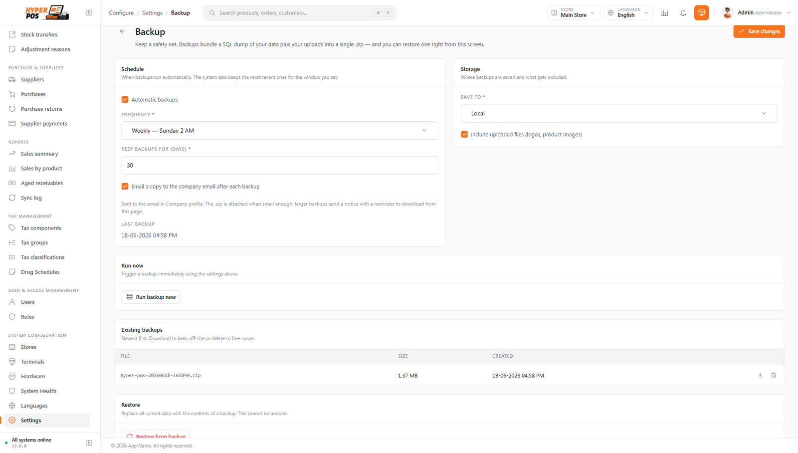Expand the Admin account menu chevron

tap(789, 13)
